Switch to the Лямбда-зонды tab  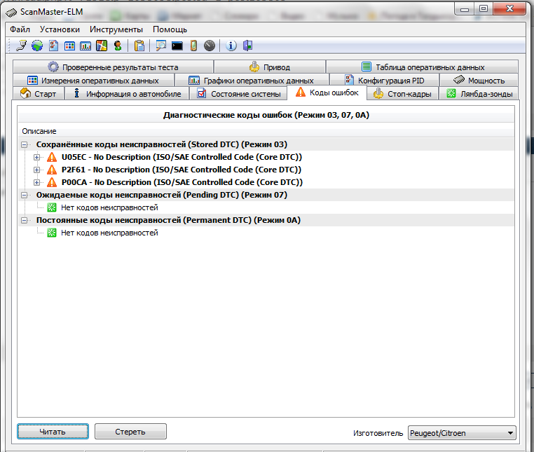[x=479, y=93]
